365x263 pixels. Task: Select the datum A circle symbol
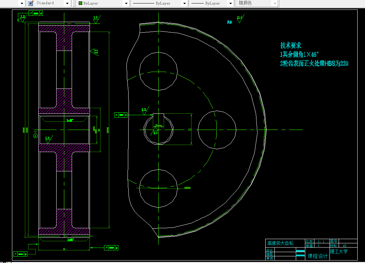pyautogui.click(x=35, y=136)
